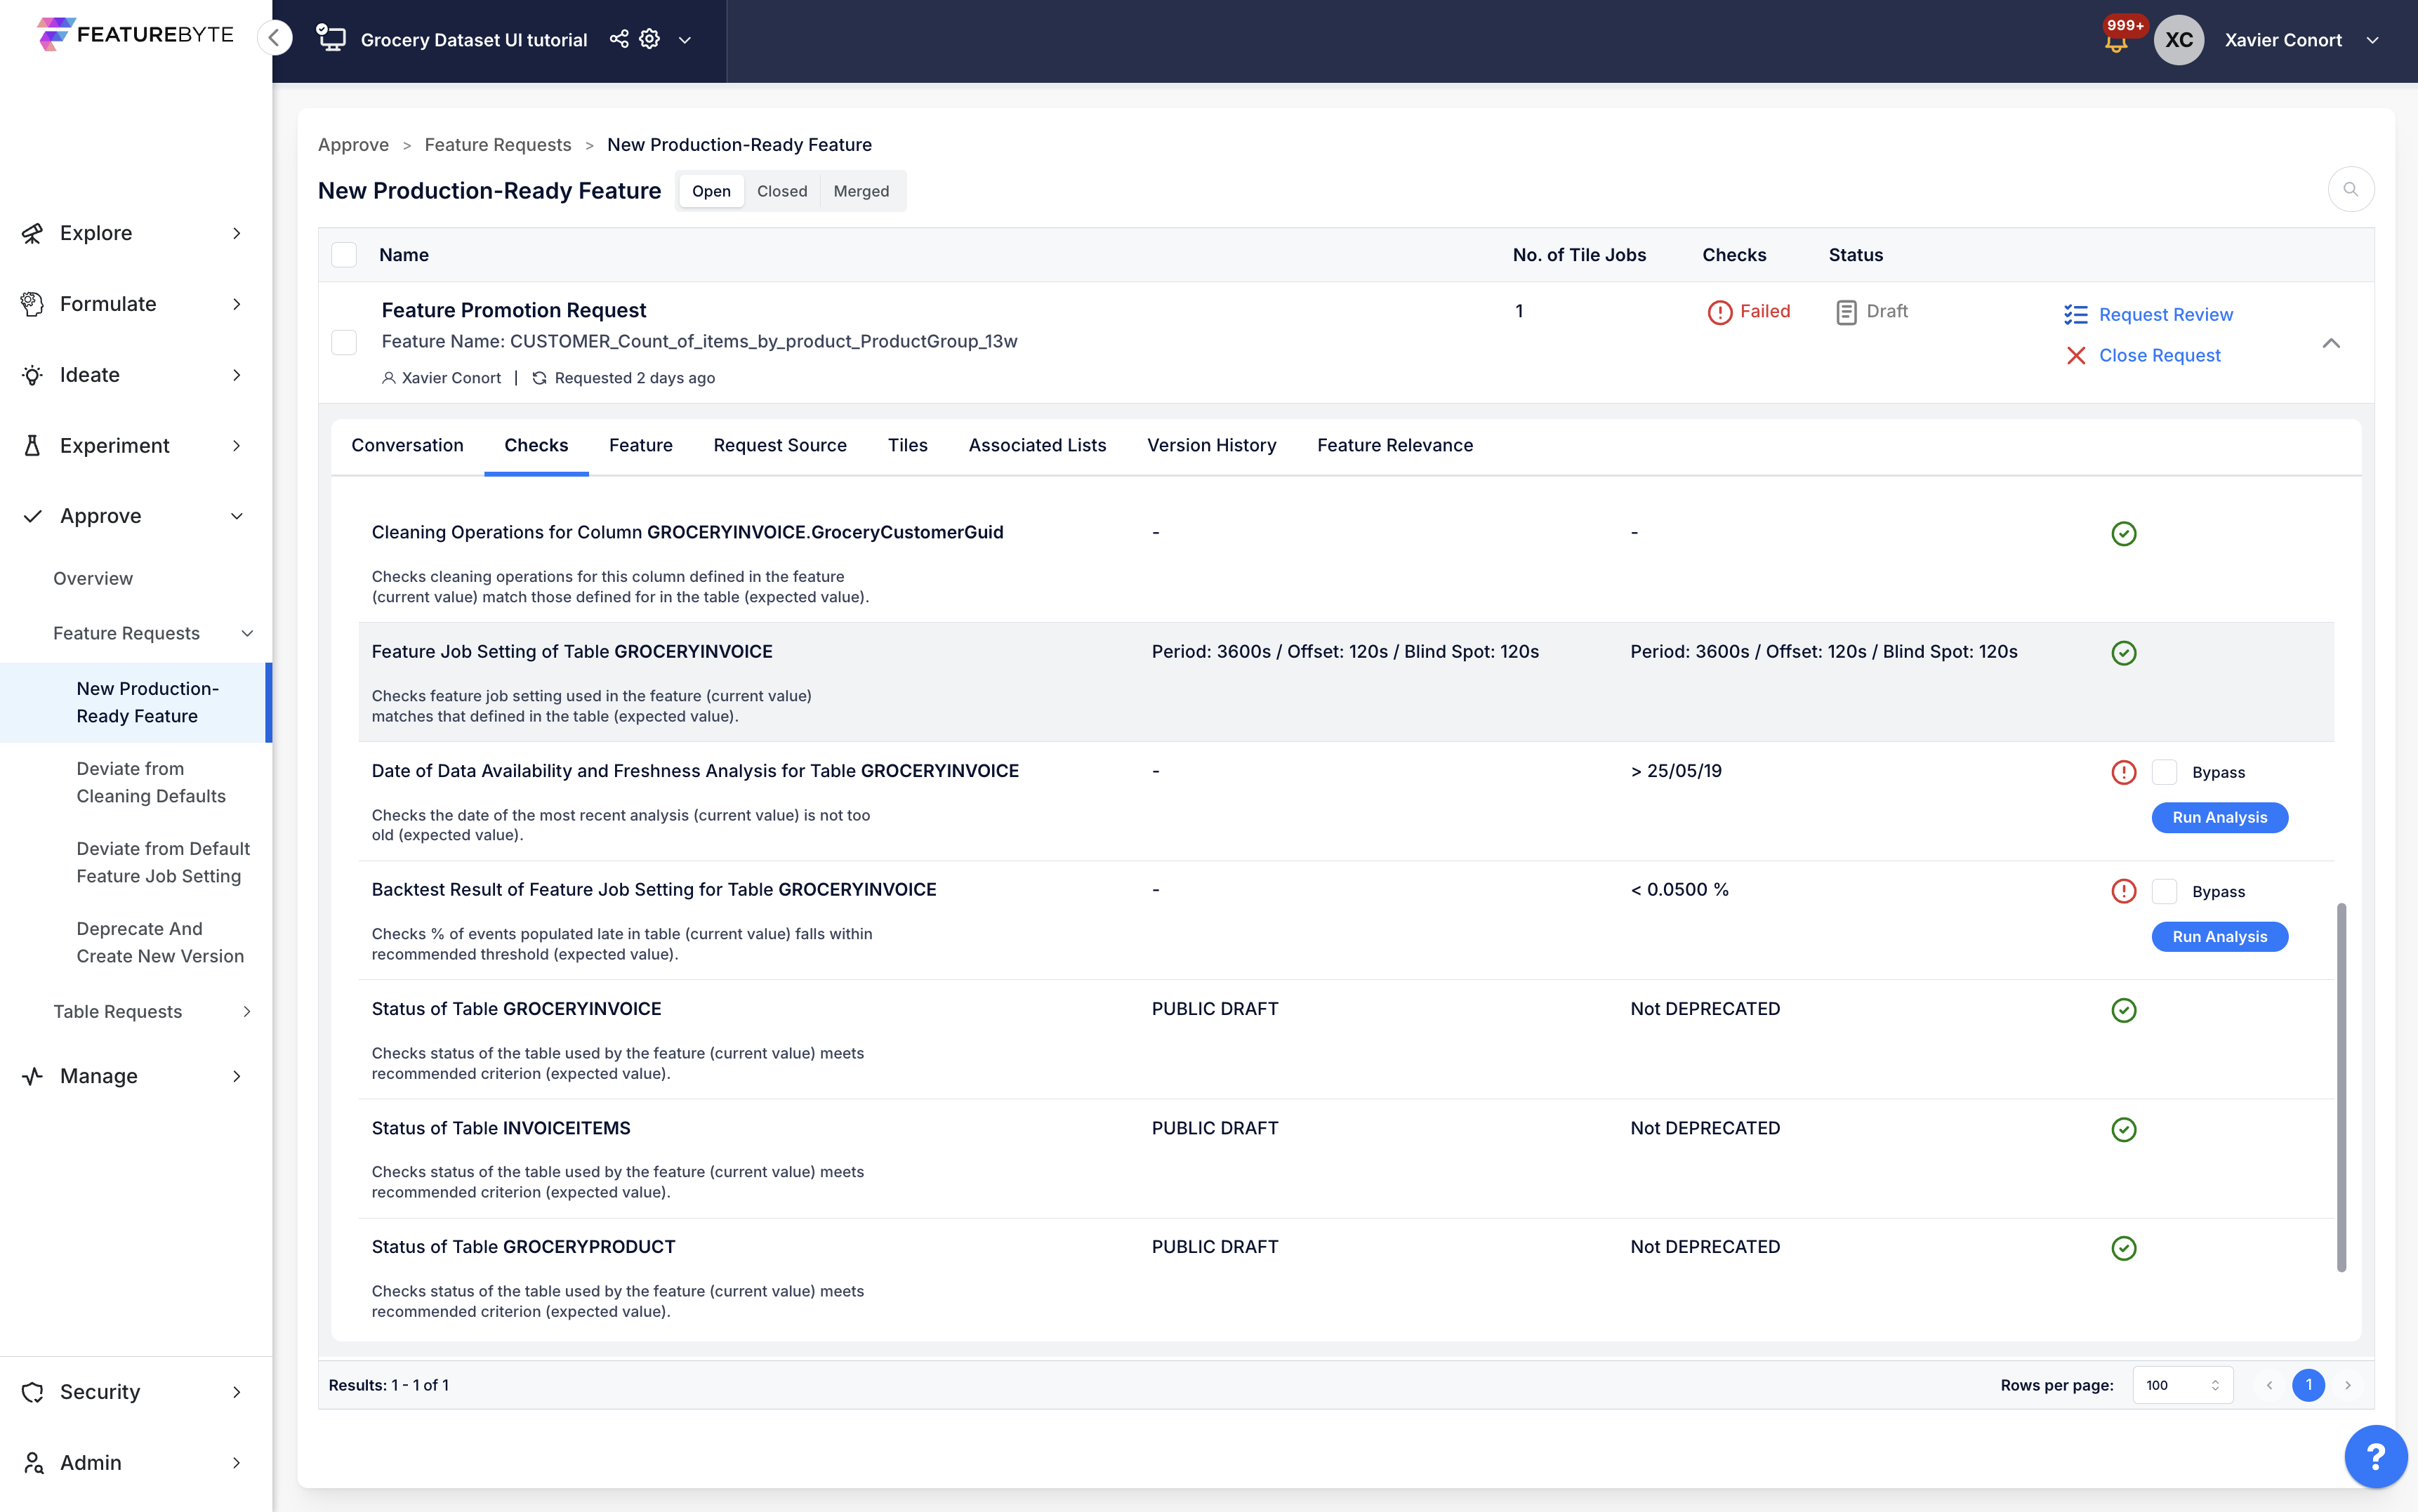Screen dimensions: 2418x1512
Task: Open catalog settings gear icon
Action: click(650, 39)
